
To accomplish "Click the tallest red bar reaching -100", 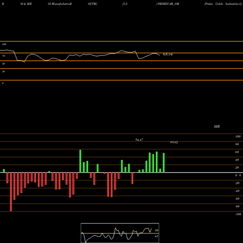I will click(11, 191).
